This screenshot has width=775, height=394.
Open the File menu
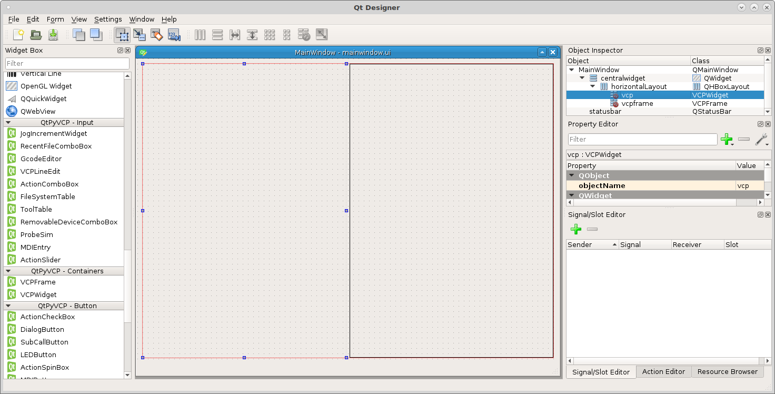pos(14,19)
